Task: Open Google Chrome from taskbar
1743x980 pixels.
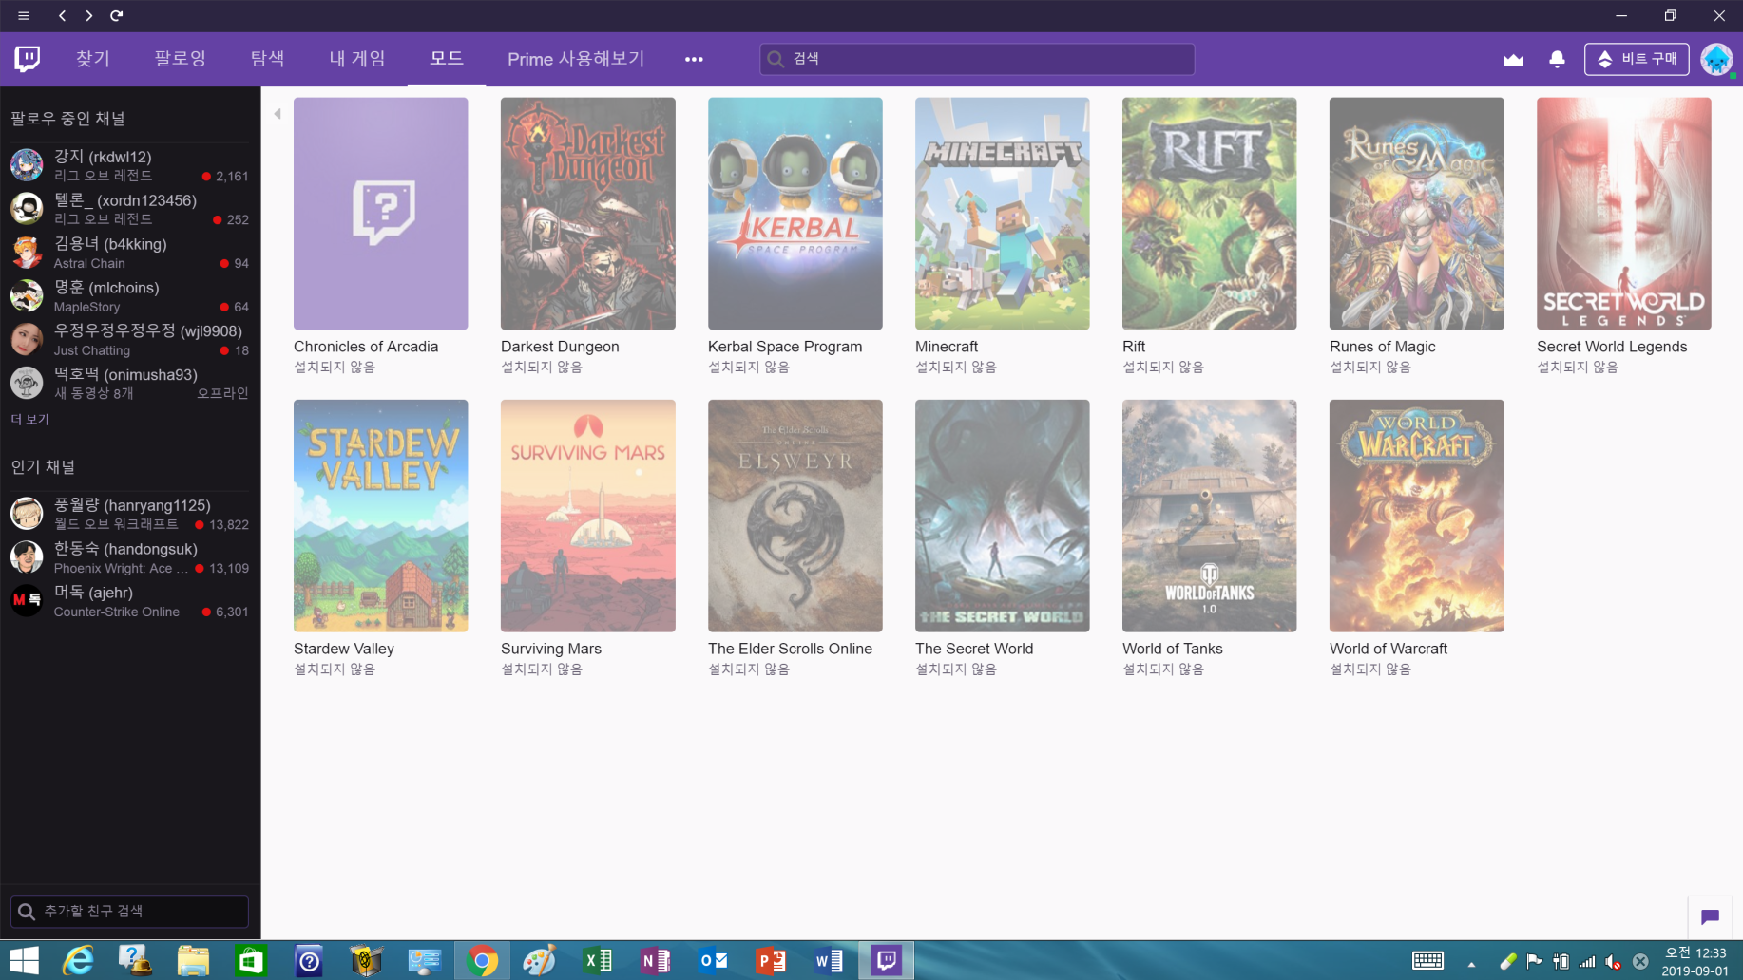Action: point(483,961)
